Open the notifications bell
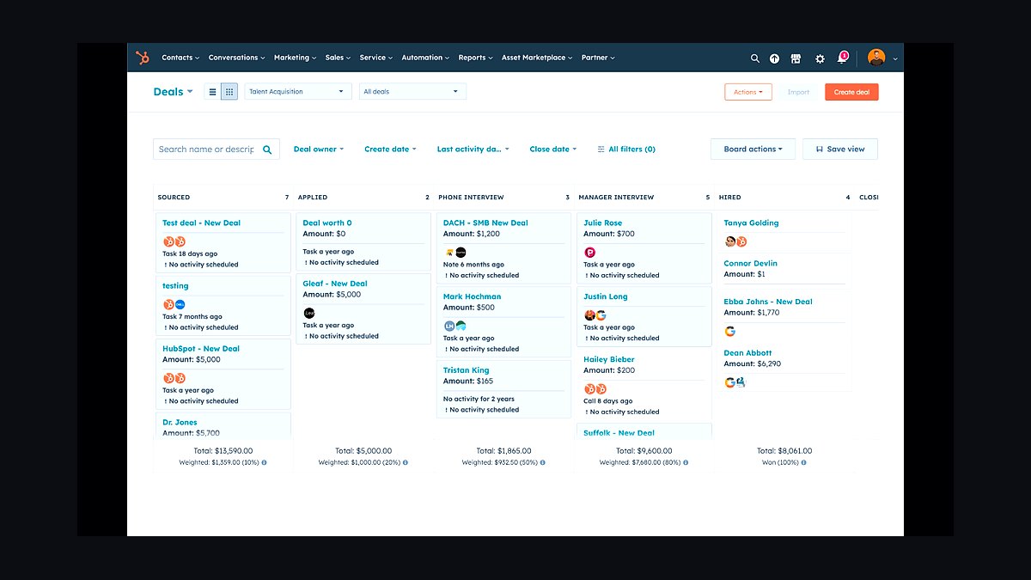Image resolution: width=1031 pixels, height=580 pixels. [x=843, y=58]
